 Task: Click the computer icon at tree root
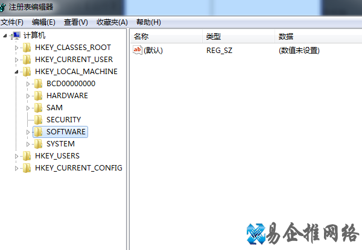click(16, 36)
